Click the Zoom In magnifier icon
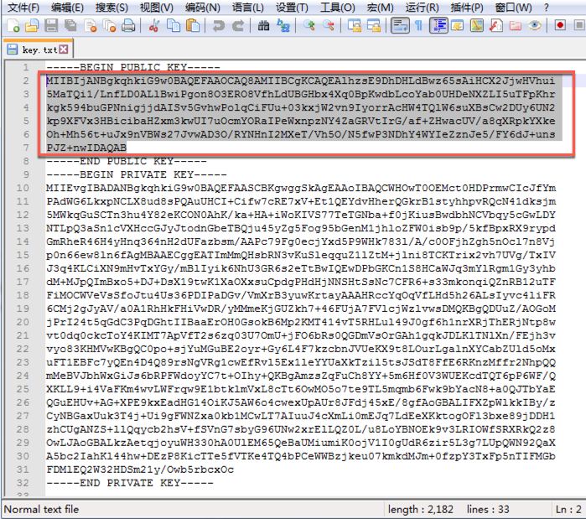The width and height of the screenshot is (586, 519). click(x=309, y=25)
